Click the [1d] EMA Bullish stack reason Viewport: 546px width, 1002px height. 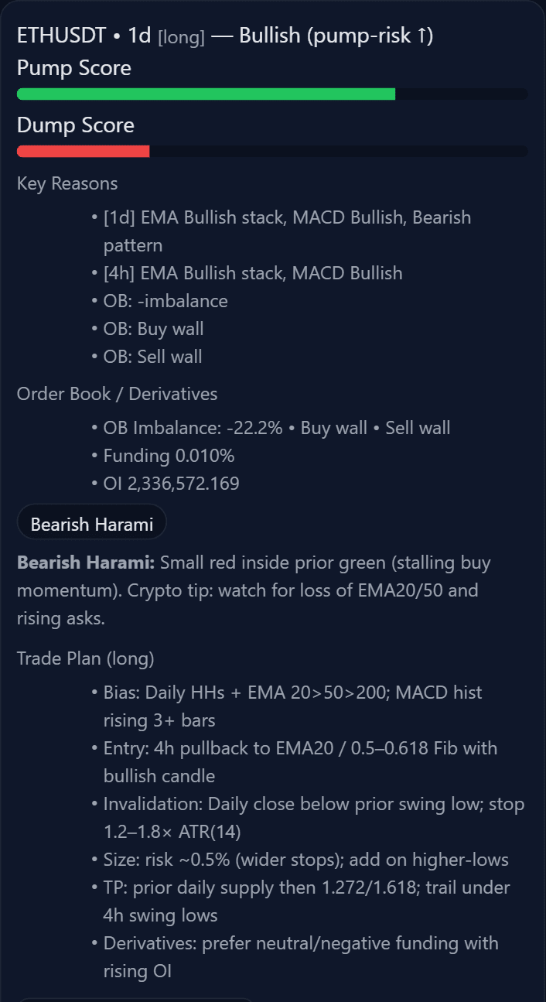pos(286,217)
